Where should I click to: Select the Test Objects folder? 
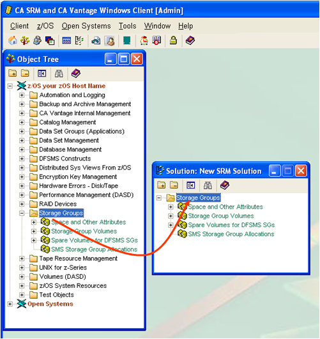point(57,295)
